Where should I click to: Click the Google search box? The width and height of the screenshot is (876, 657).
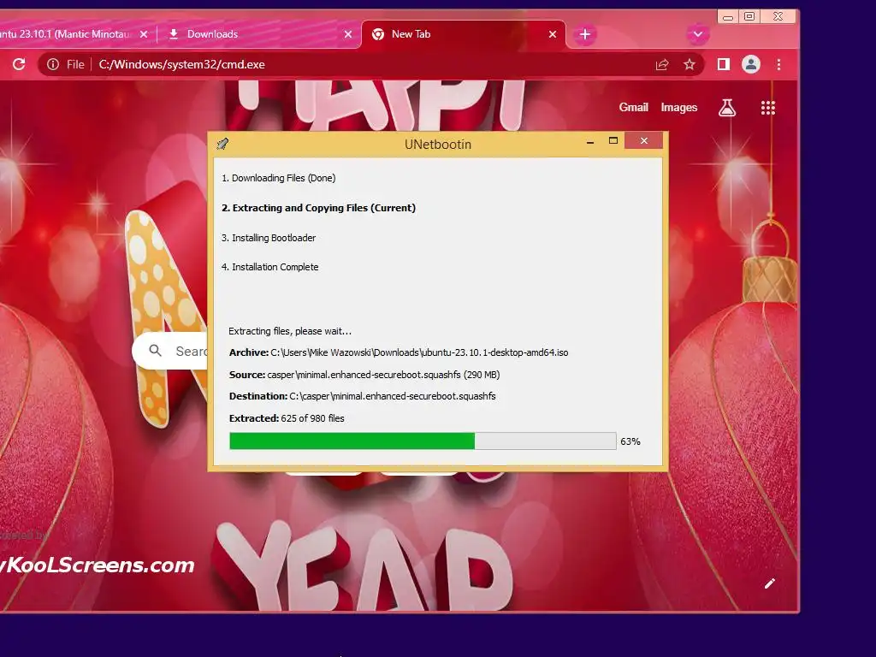coord(170,351)
